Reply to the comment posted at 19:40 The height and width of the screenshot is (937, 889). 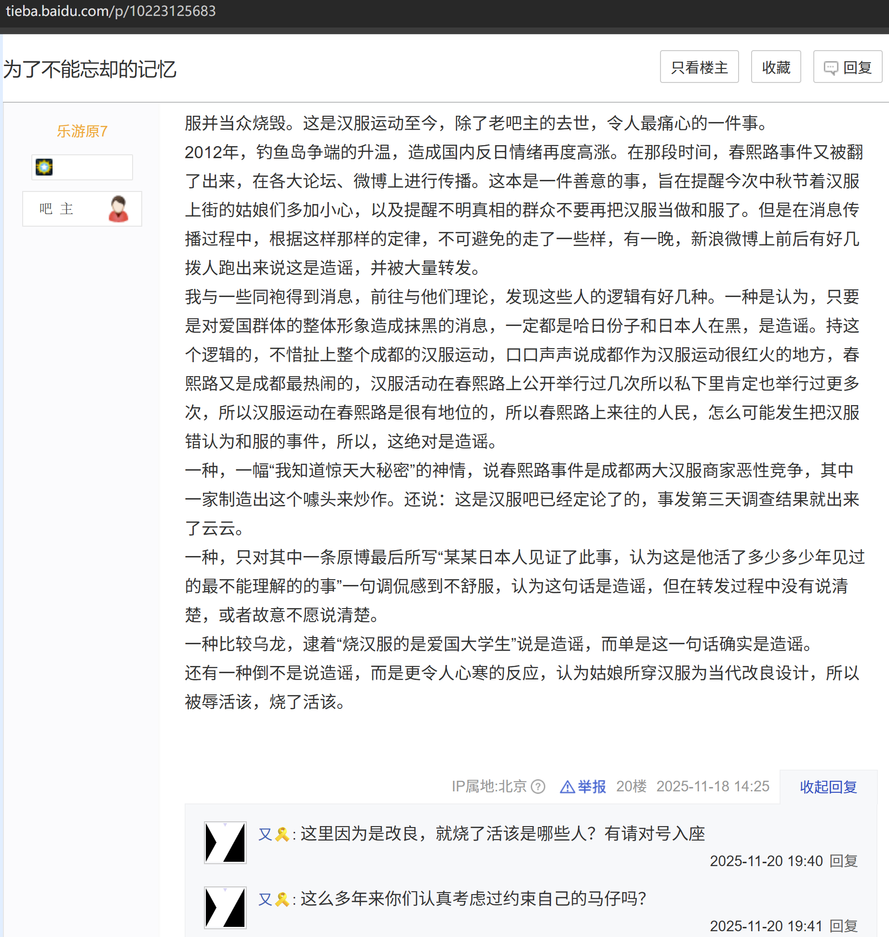[x=843, y=861]
